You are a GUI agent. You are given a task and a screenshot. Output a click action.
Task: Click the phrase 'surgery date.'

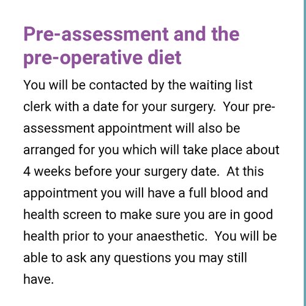coord(182,172)
